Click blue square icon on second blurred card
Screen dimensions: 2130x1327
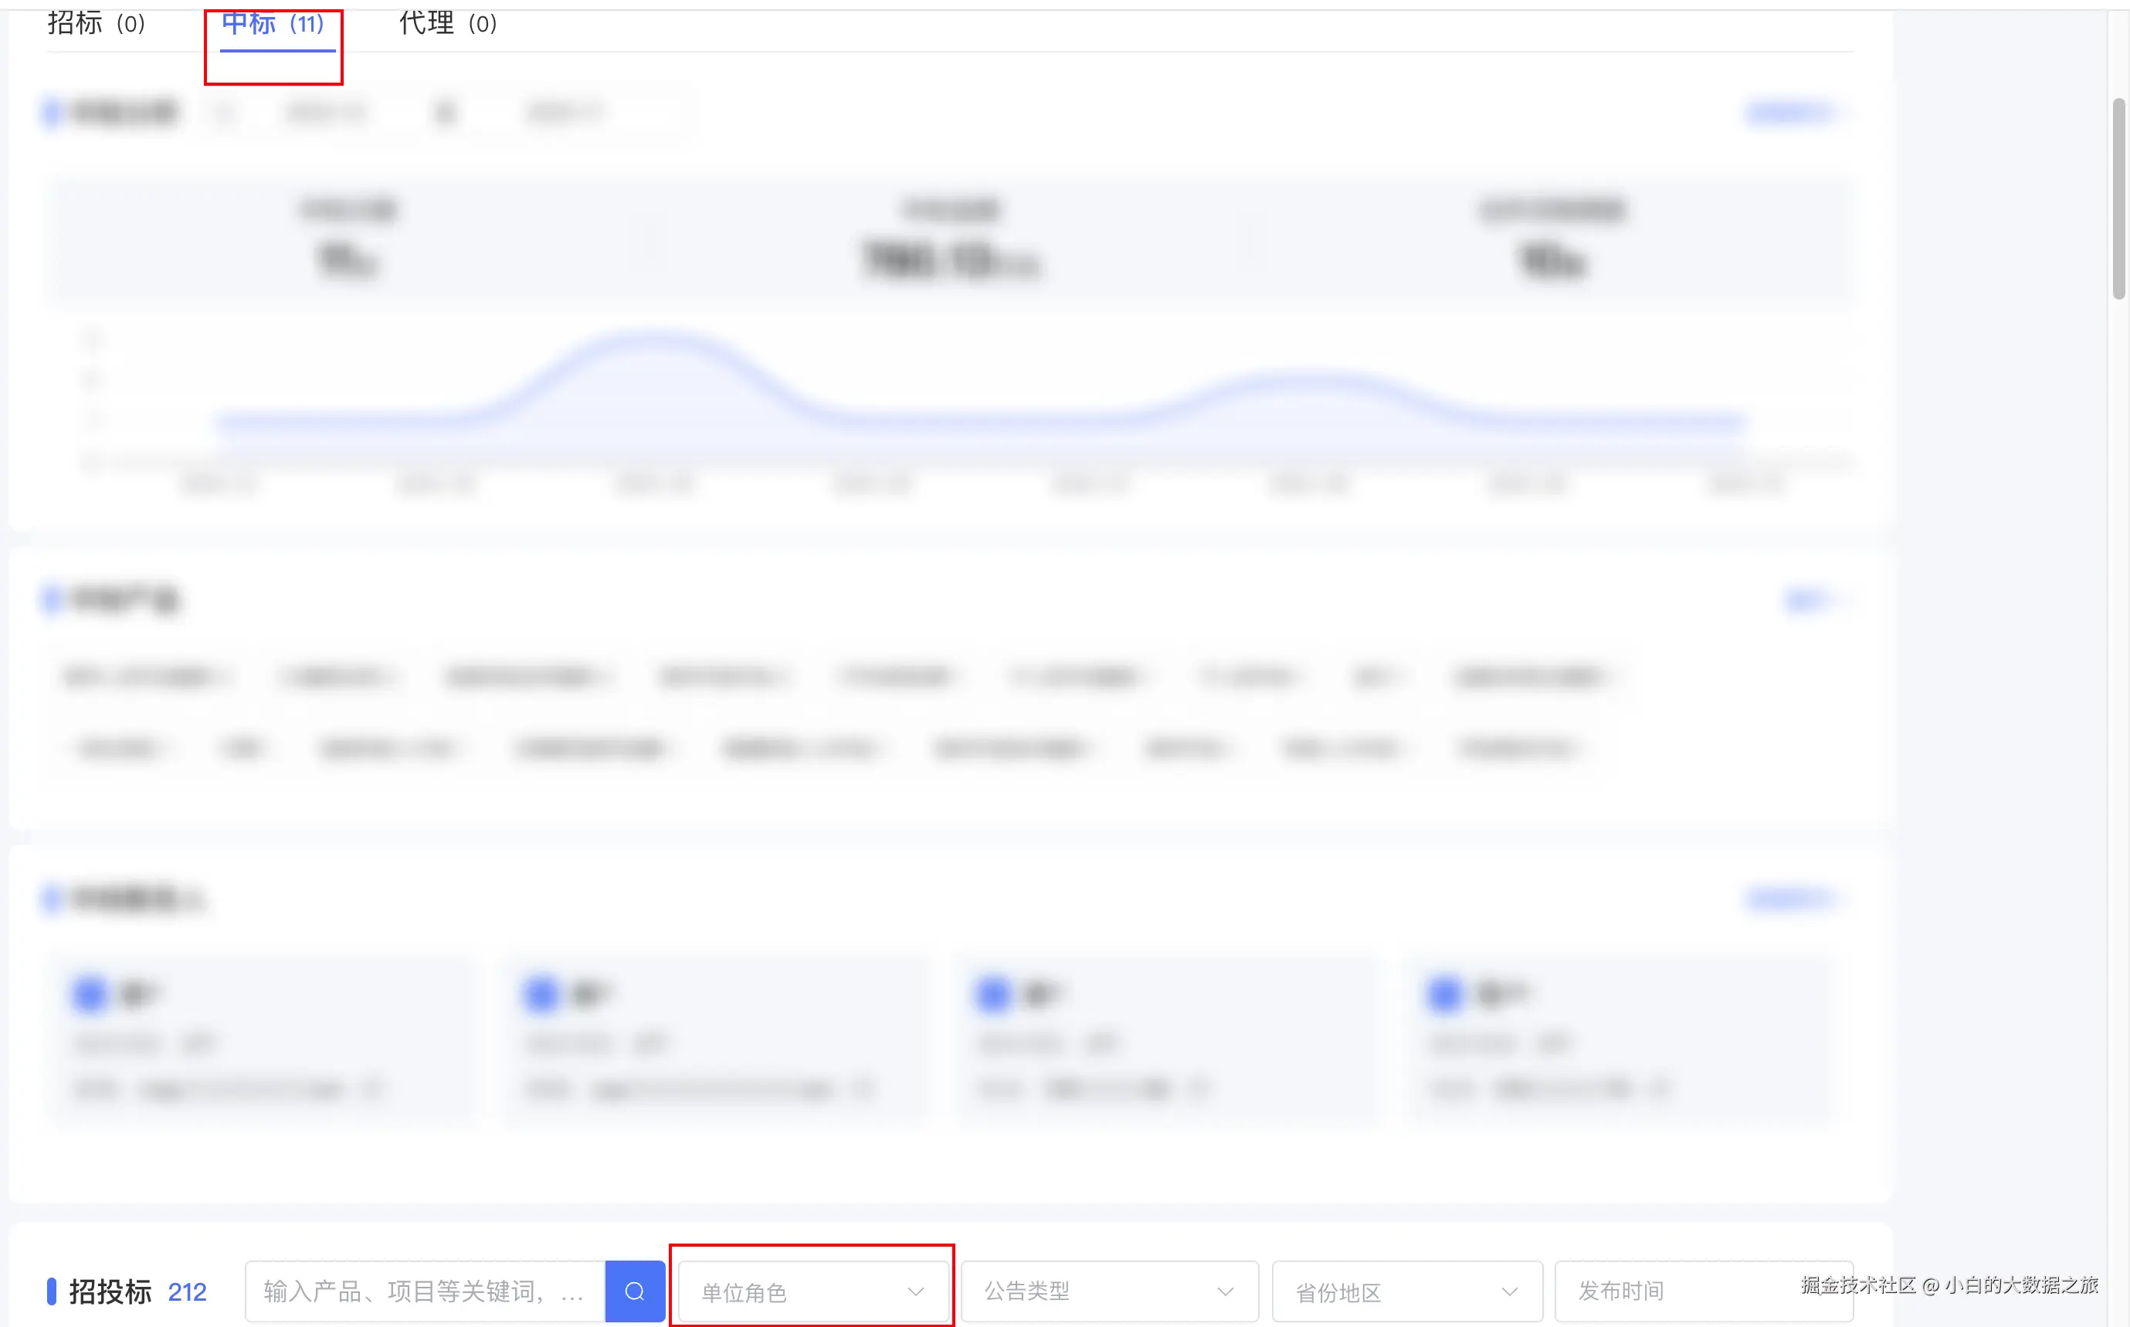(541, 994)
